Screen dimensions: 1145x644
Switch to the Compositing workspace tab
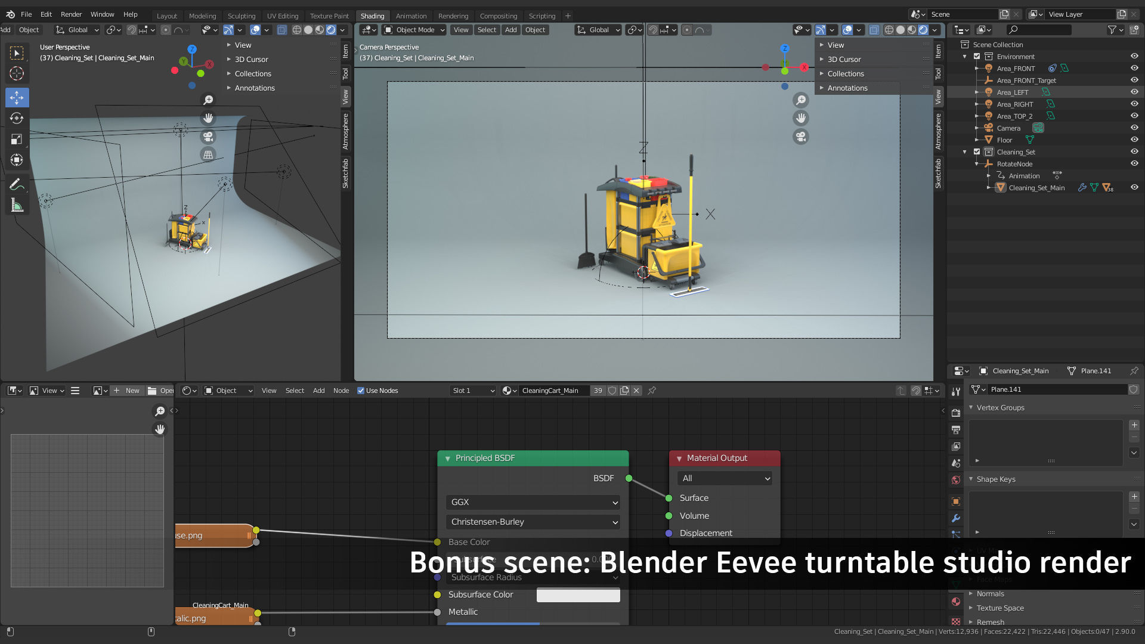point(499,16)
